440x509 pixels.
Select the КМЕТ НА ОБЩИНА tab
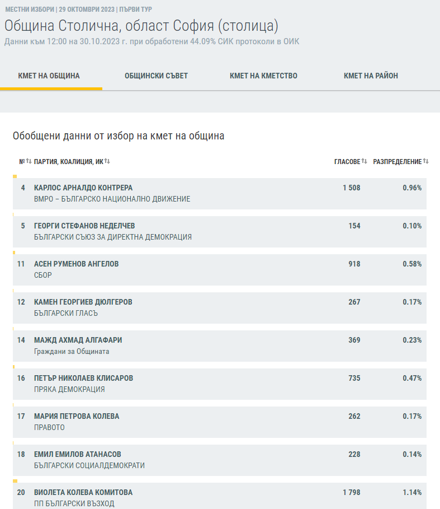click(x=49, y=76)
